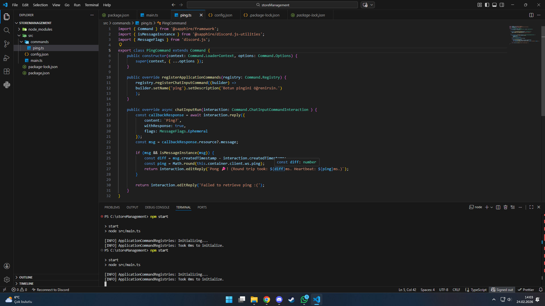
Task: Maximize the terminal panel size
Action: click(x=531, y=207)
